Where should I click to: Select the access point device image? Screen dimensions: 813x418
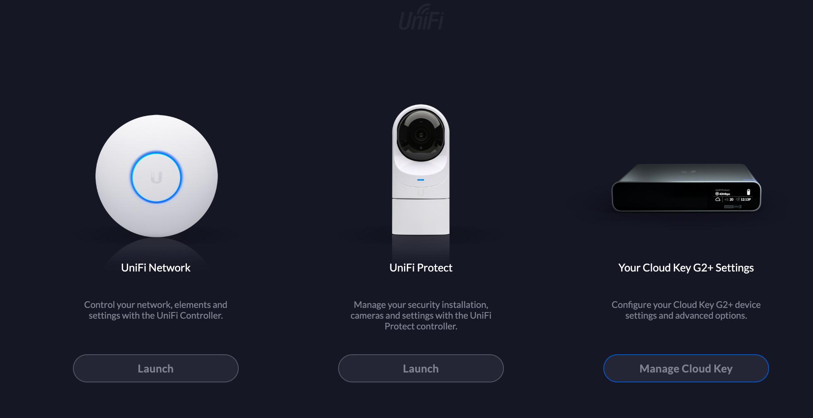point(157,176)
